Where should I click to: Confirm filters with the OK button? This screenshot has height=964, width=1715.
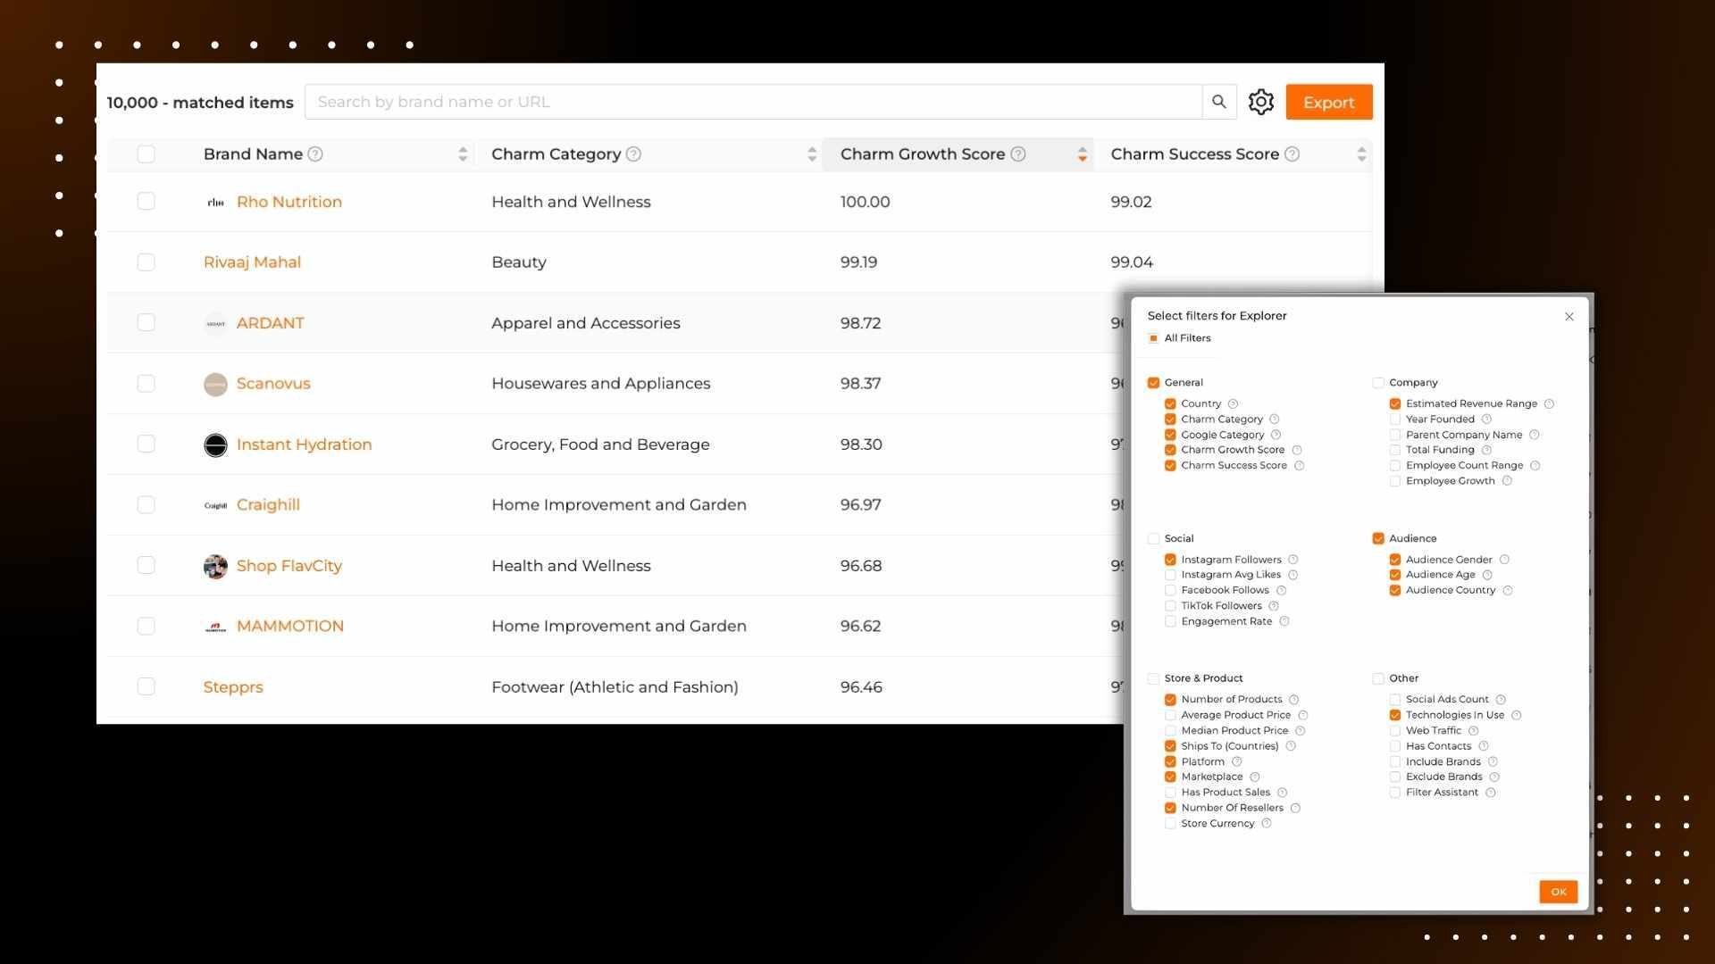tap(1559, 892)
